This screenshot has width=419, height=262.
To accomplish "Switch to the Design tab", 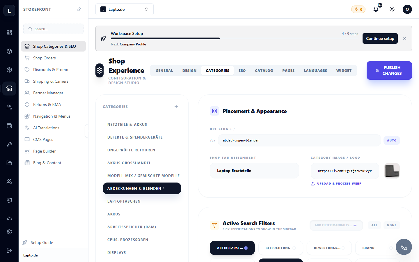I will [x=189, y=70].
